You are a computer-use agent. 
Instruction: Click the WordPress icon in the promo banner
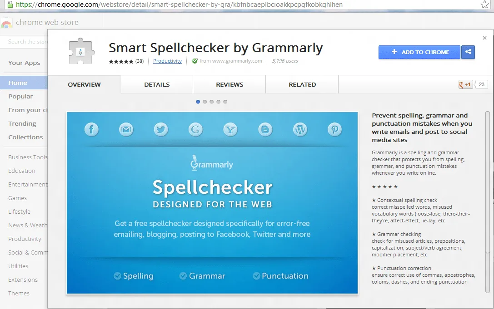pyautogui.click(x=300, y=129)
